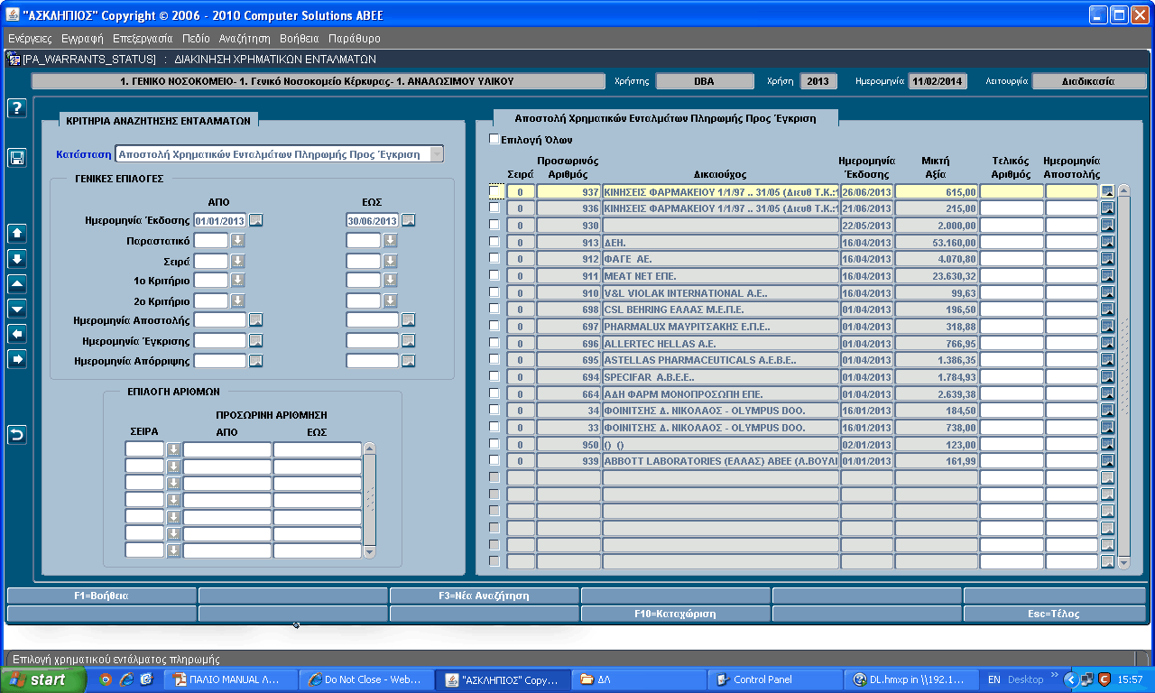
Task: Open the Εγγραφή menu
Action: click(x=82, y=39)
